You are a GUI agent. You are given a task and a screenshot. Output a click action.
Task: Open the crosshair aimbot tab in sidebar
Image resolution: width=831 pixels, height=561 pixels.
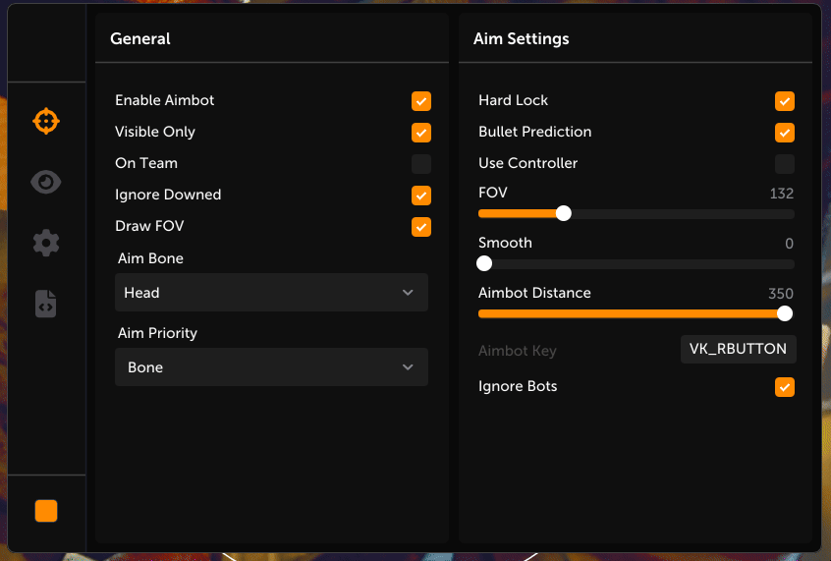(x=46, y=121)
